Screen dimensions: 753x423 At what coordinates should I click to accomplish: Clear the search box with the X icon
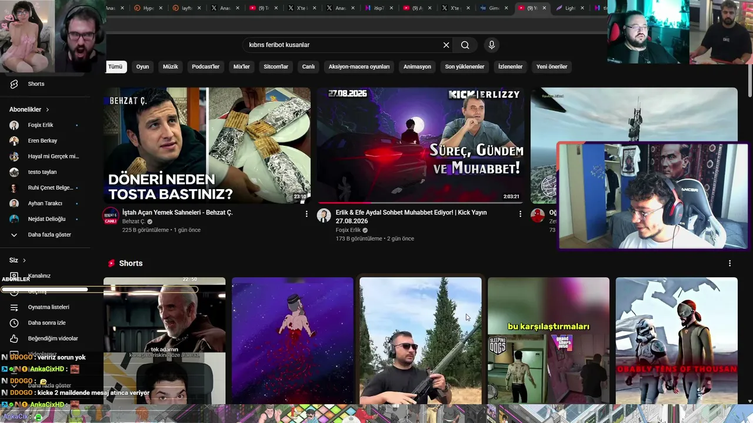(446, 45)
